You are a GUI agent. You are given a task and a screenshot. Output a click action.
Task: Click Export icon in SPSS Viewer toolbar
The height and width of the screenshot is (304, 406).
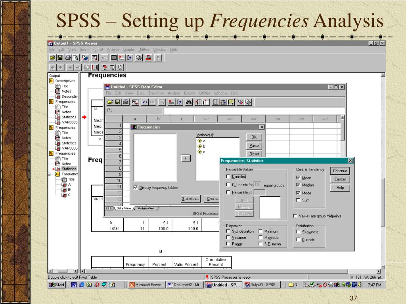tap(85, 58)
